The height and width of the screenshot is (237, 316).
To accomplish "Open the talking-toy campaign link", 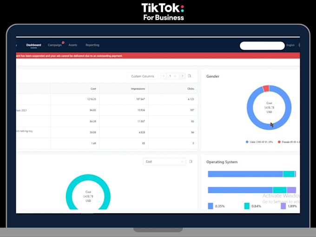I will (x=24, y=131).
